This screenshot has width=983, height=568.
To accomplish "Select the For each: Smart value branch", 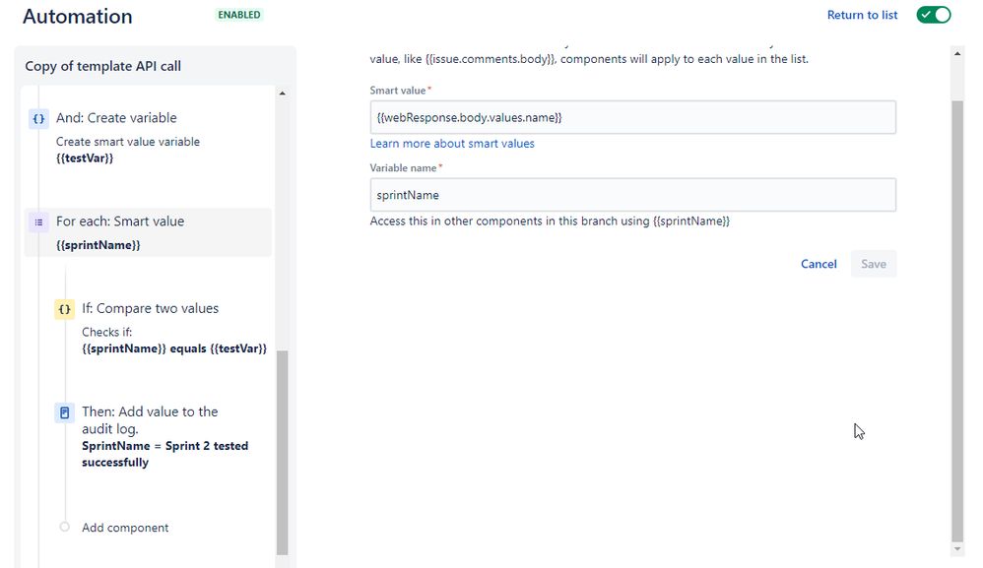I will pos(148,232).
